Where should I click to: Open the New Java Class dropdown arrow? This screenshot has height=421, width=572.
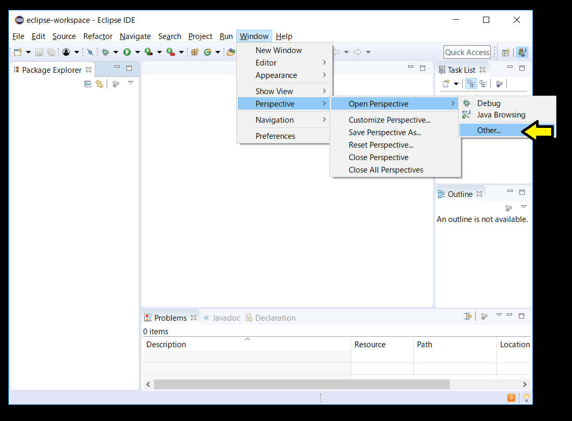218,52
